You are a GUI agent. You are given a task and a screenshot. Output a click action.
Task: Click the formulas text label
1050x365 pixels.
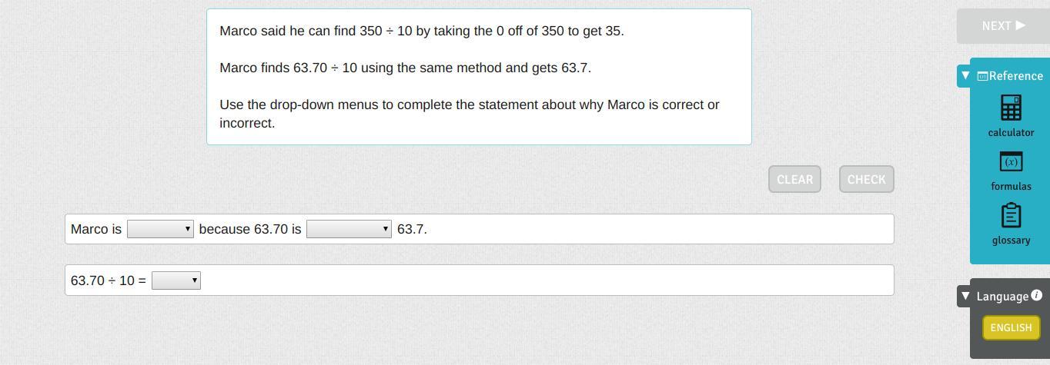pos(1011,186)
